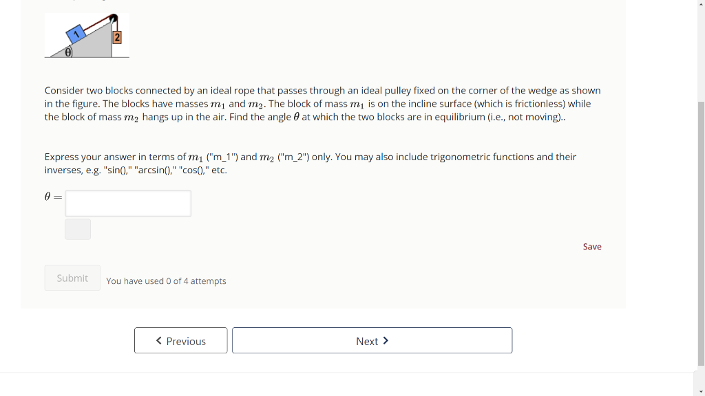Image resolution: width=705 pixels, height=396 pixels.
Task: Click the scrollbar up arrow
Action: 699,5
